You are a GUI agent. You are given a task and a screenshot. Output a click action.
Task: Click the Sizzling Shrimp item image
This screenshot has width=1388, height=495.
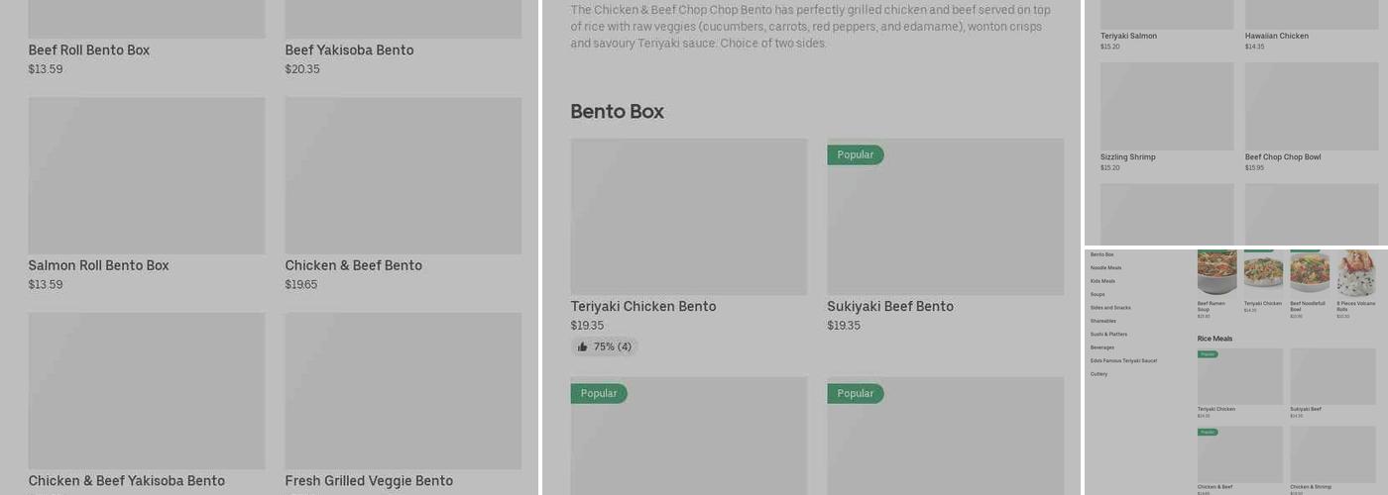(x=1166, y=106)
